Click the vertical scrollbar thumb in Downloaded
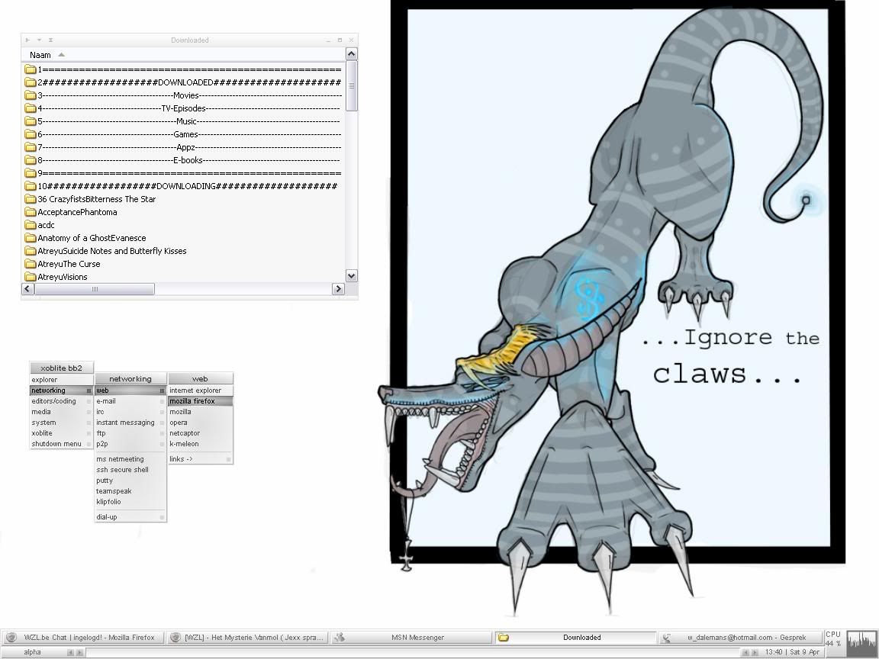Viewport: 879px width, 659px height. [352, 85]
